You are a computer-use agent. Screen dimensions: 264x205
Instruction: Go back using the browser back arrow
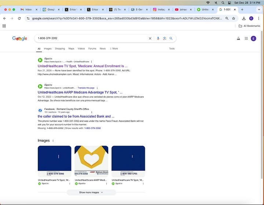click(4, 18)
